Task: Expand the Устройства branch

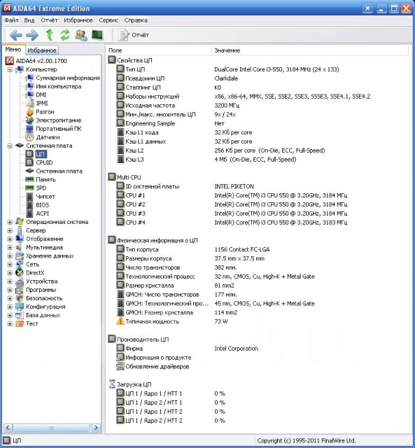Action: [x=10, y=281]
